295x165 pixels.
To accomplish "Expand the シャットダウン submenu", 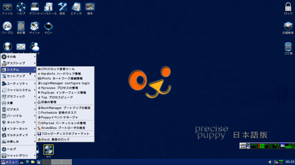I will coord(18,156).
